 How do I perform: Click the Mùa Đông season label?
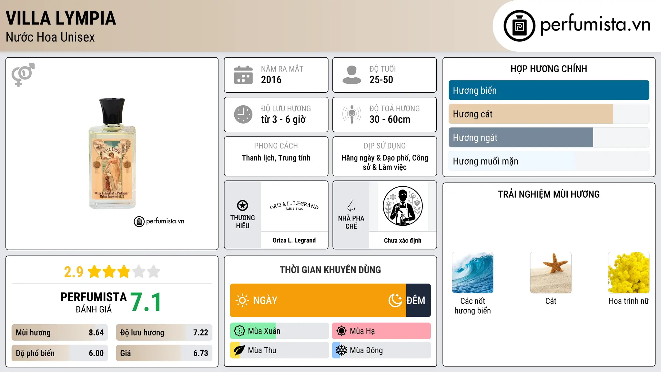point(366,350)
